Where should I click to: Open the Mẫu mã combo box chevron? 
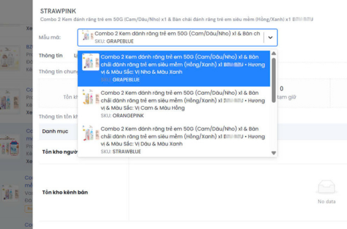270,37
